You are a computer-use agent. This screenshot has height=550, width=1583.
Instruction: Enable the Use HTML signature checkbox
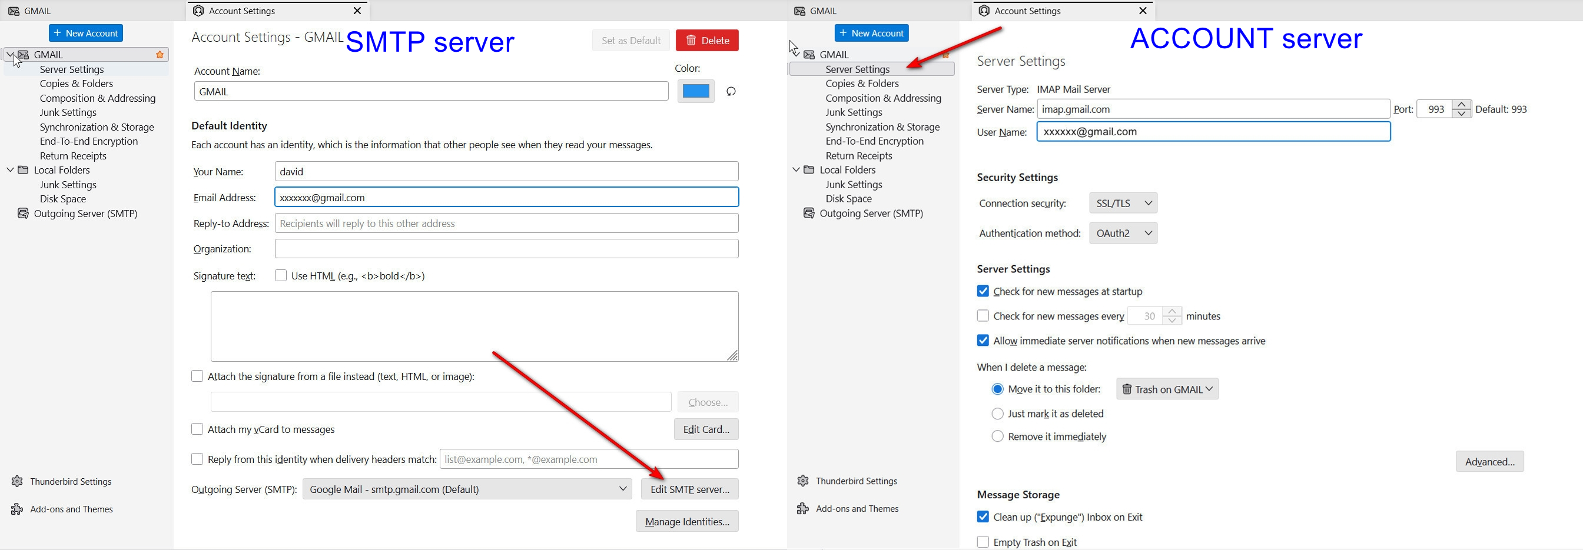click(281, 276)
